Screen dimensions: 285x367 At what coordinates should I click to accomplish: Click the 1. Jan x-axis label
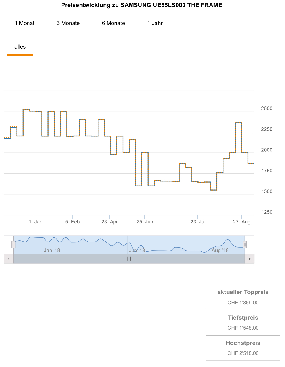(x=36, y=222)
